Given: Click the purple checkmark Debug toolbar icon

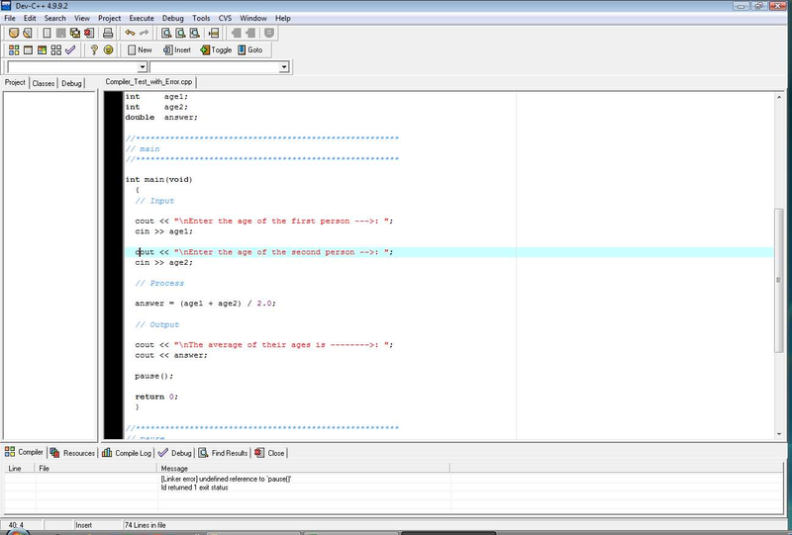Looking at the screenshot, I should 70,50.
